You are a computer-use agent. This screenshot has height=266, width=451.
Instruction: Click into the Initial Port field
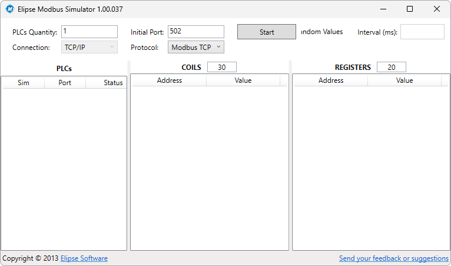click(x=195, y=32)
